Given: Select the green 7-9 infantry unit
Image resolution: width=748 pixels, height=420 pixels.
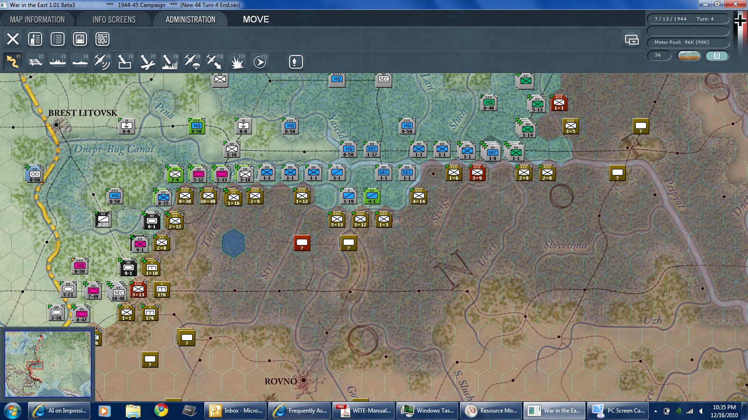Looking at the screenshot, I should click(x=174, y=174).
